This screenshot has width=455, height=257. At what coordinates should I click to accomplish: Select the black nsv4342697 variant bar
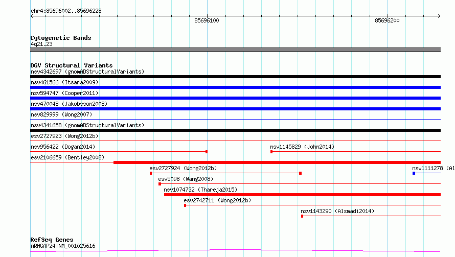pos(235,77)
